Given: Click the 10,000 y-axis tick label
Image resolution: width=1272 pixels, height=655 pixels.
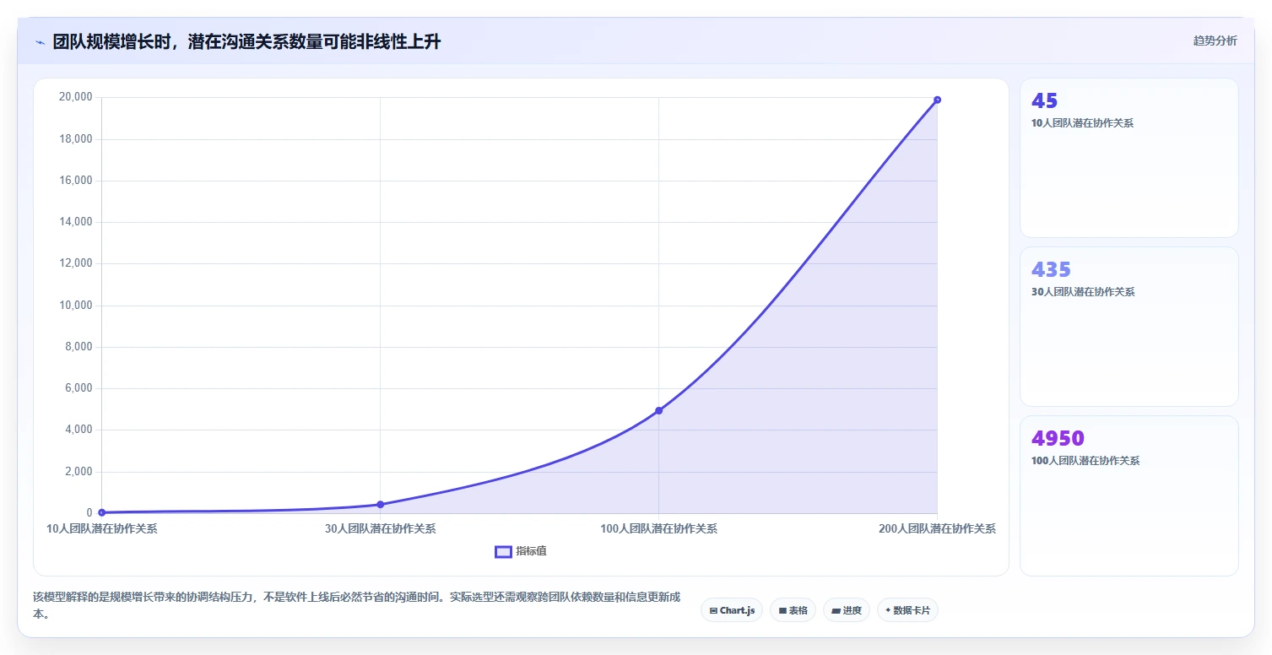Looking at the screenshot, I should click(x=75, y=306).
